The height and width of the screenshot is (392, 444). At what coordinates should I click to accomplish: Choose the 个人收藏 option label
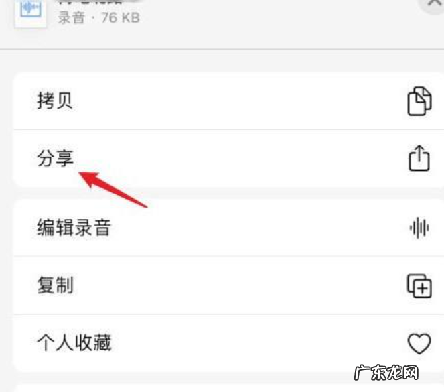click(74, 342)
